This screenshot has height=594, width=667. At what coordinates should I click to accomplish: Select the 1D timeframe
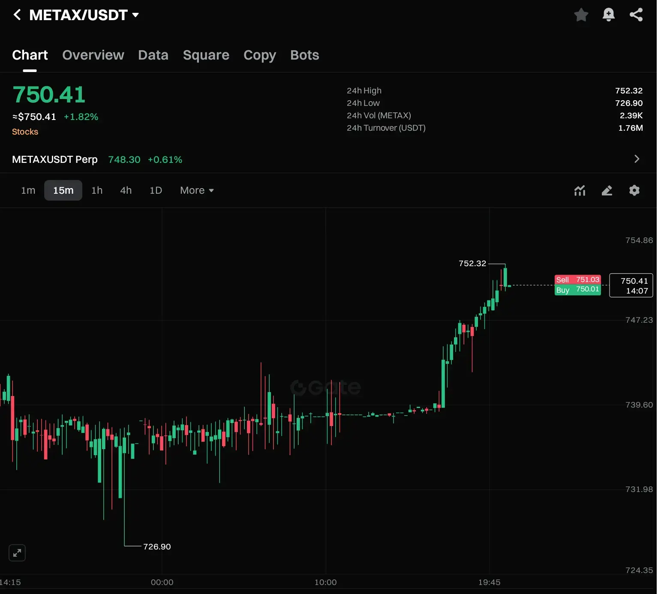point(156,190)
